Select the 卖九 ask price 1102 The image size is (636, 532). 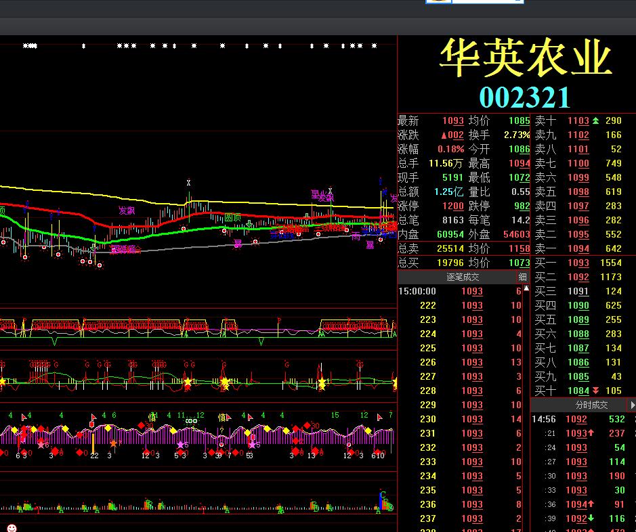click(578, 135)
